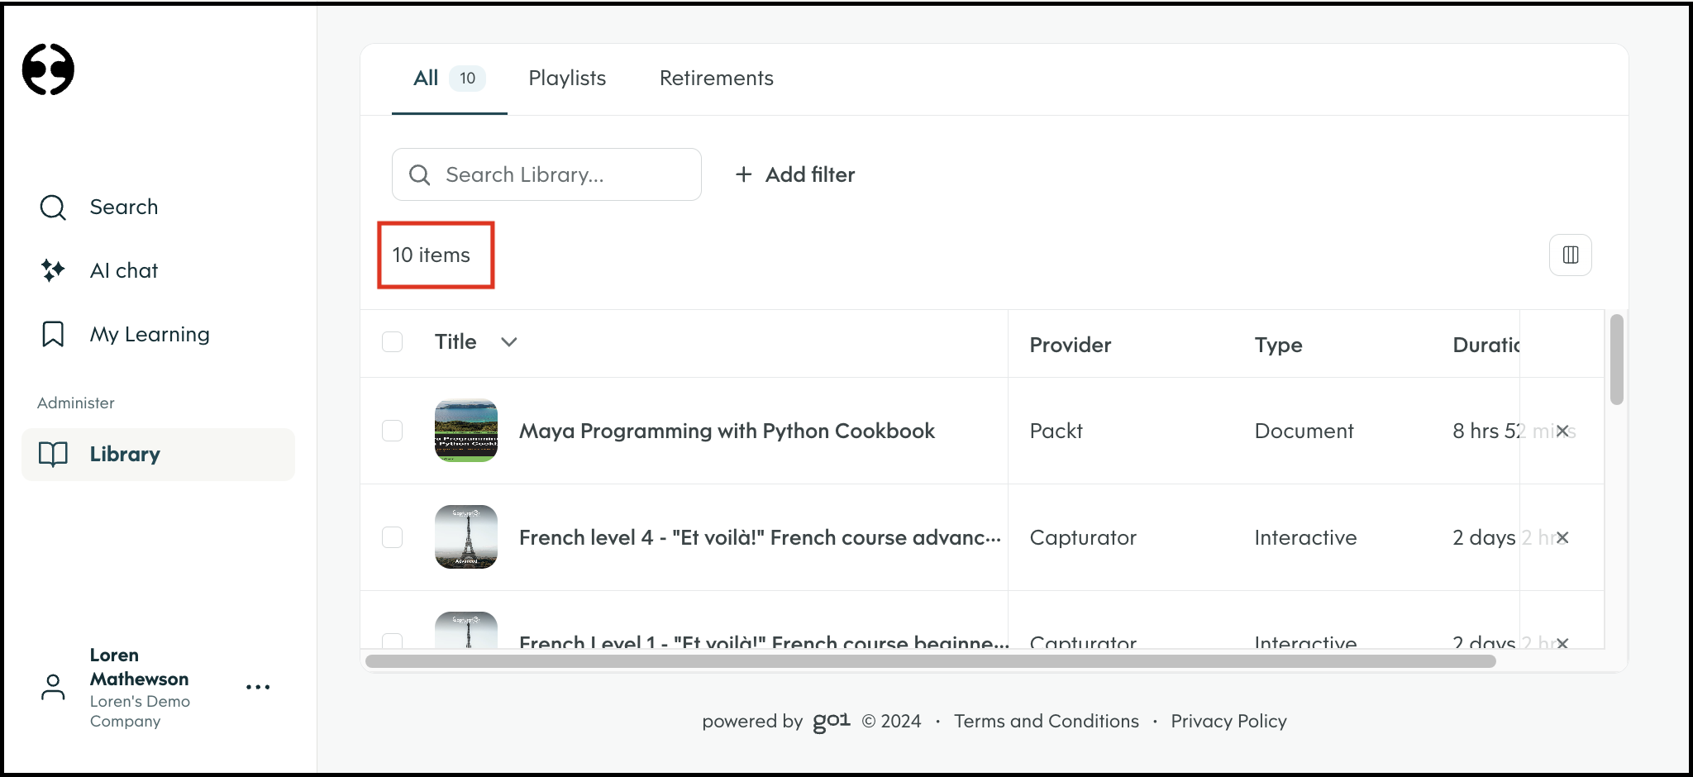The image size is (1693, 777).
Task: Open AI chat sparkle icon
Action: (x=53, y=270)
